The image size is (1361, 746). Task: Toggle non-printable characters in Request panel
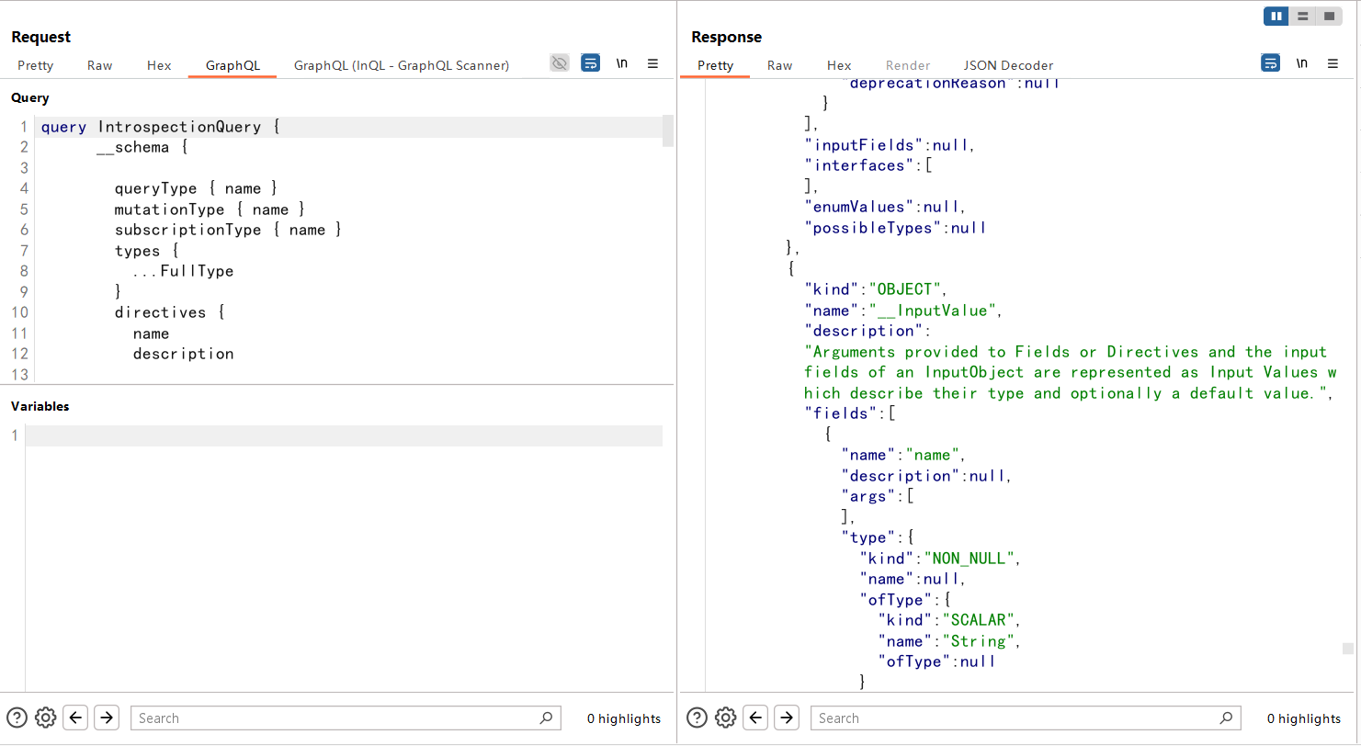click(622, 63)
